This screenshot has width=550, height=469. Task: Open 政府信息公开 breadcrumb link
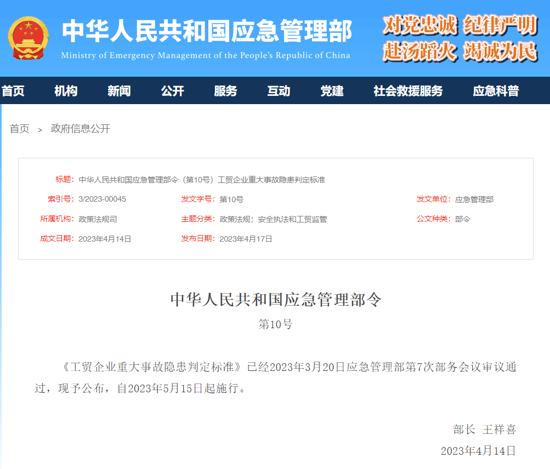(x=80, y=129)
